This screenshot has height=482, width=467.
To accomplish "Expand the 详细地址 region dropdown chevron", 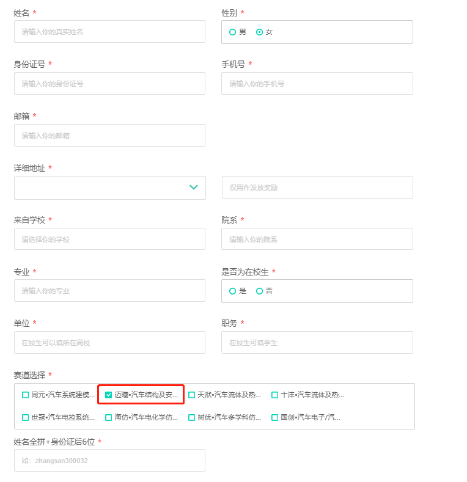I will pyautogui.click(x=194, y=187).
